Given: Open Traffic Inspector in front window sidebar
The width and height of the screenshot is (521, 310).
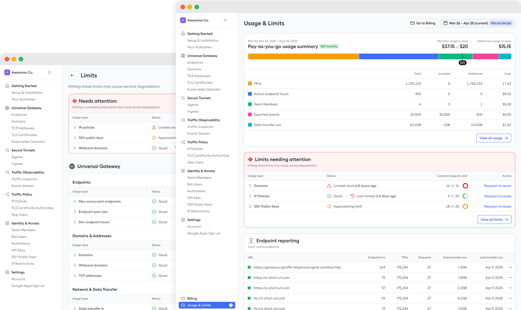Looking at the screenshot, I should coord(200,127).
